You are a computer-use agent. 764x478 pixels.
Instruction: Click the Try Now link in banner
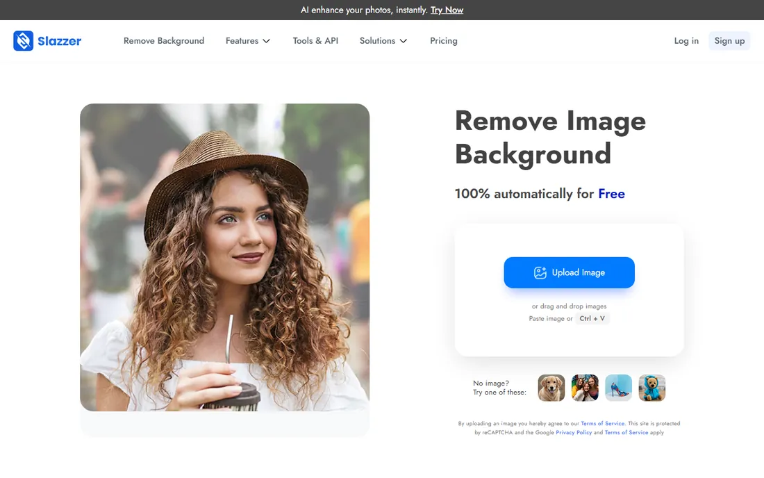(x=447, y=10)
